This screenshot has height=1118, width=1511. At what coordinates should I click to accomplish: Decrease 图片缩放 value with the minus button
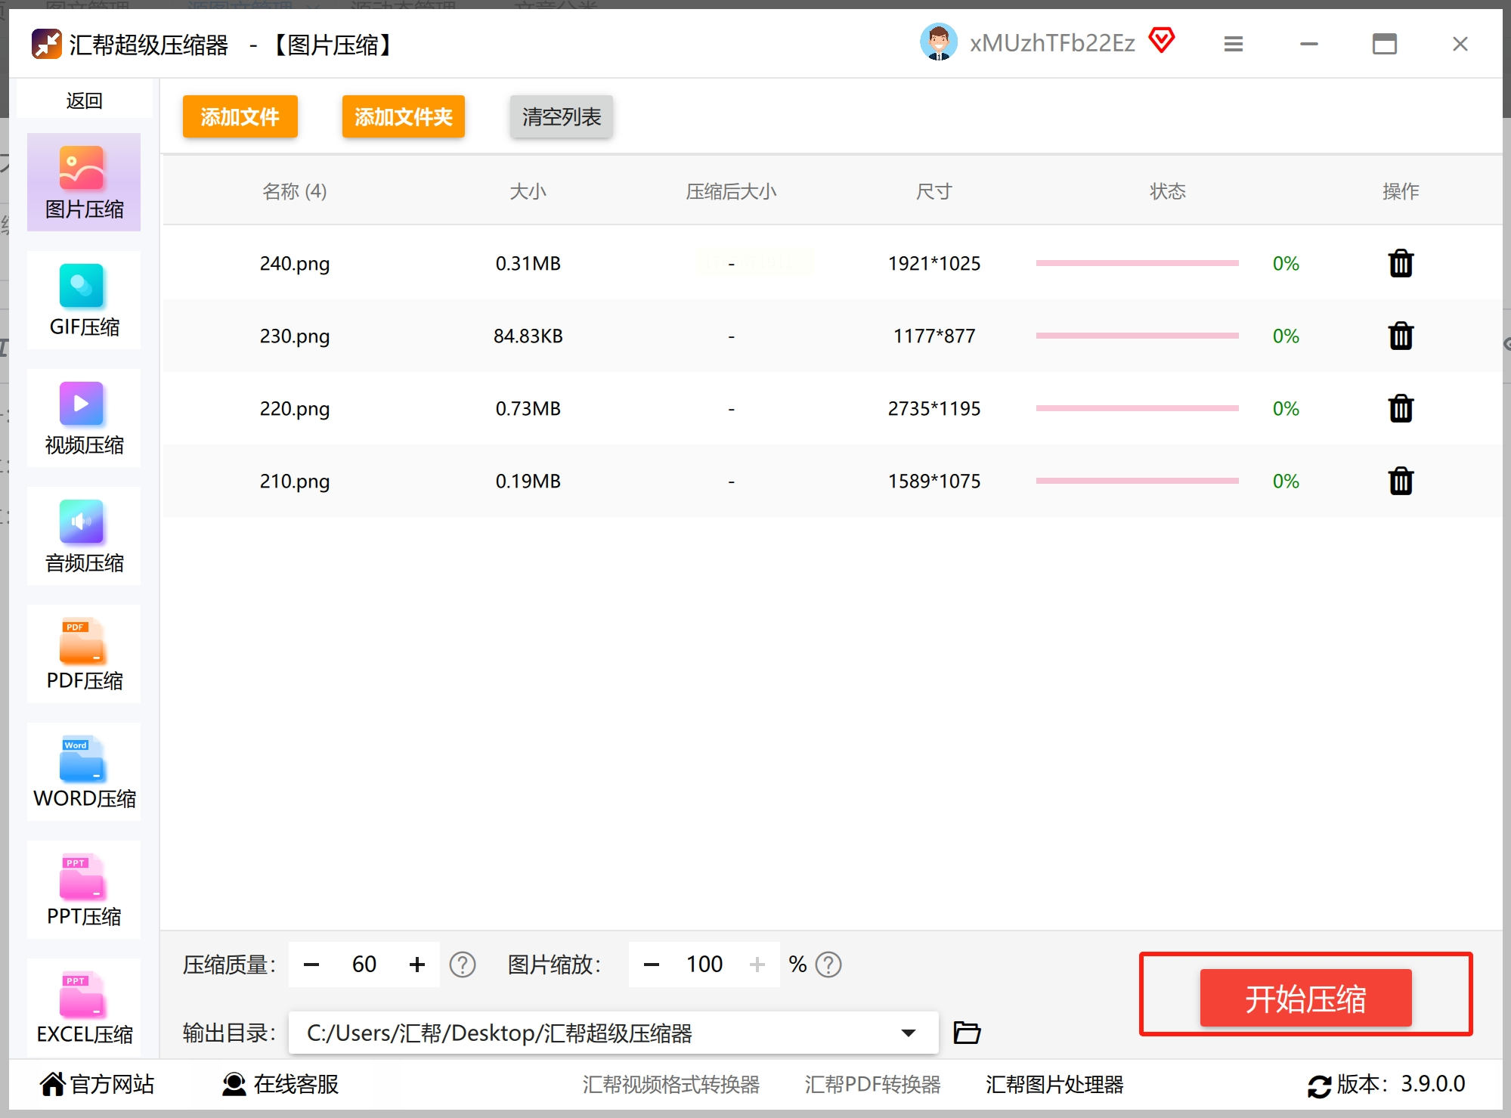(x=651, y=965)
